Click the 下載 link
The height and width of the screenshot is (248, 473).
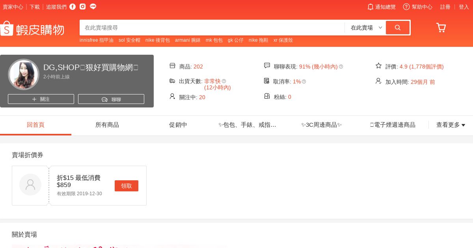pyautogui.click(x=35, y=7)
